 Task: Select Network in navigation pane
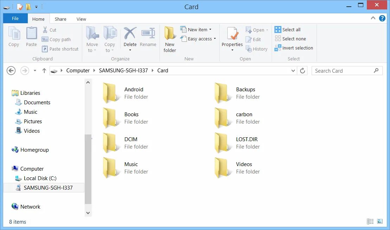tap(26, 206)
